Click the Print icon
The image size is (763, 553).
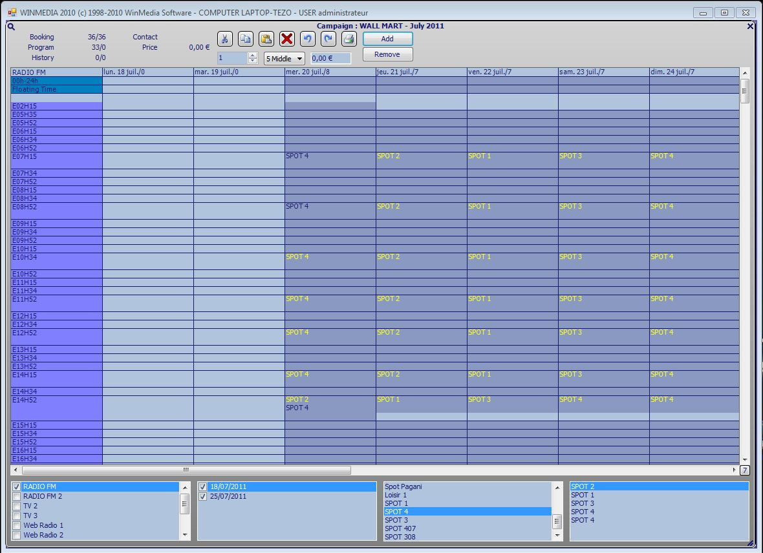tap(349, 39)
